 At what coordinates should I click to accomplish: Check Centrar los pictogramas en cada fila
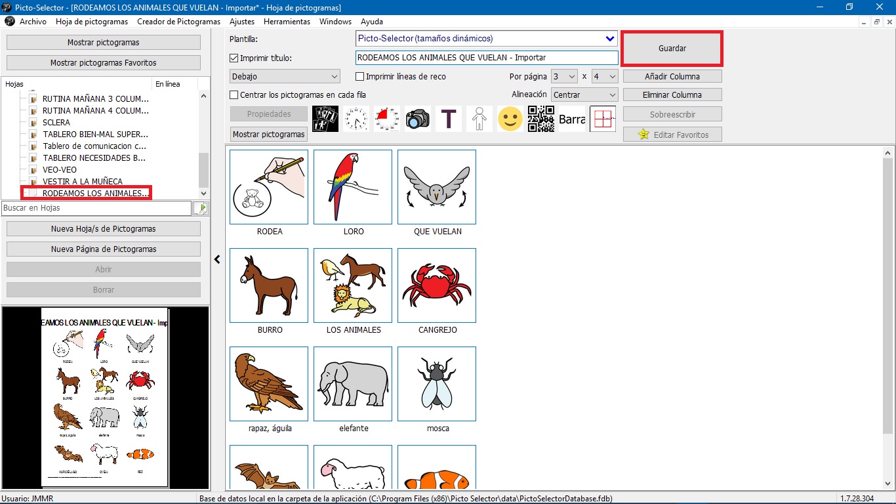point(234,94)
